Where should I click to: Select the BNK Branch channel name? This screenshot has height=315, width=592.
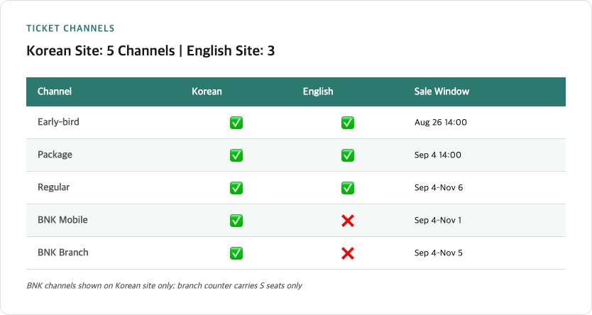point(62,253)
